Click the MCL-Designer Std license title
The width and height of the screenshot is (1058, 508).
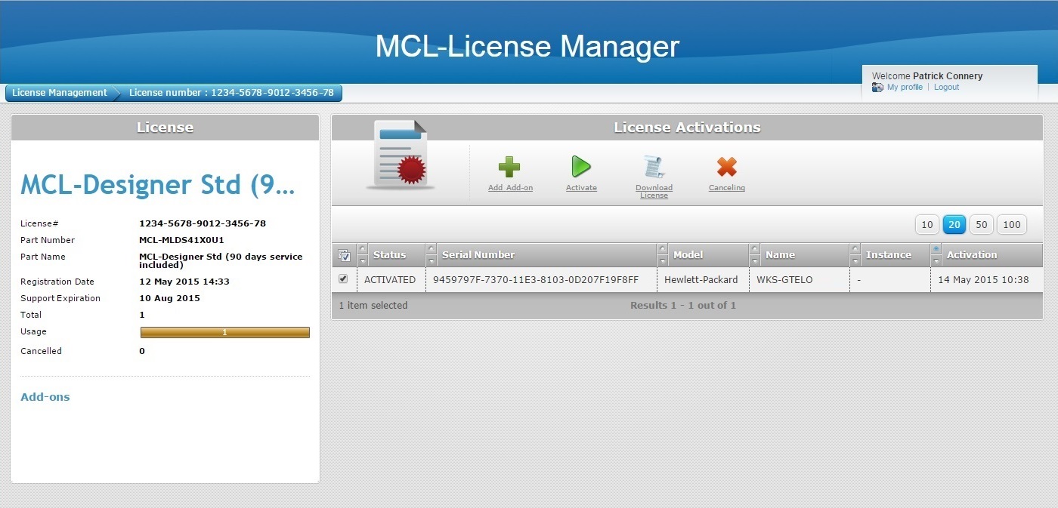tap(157, 185)
